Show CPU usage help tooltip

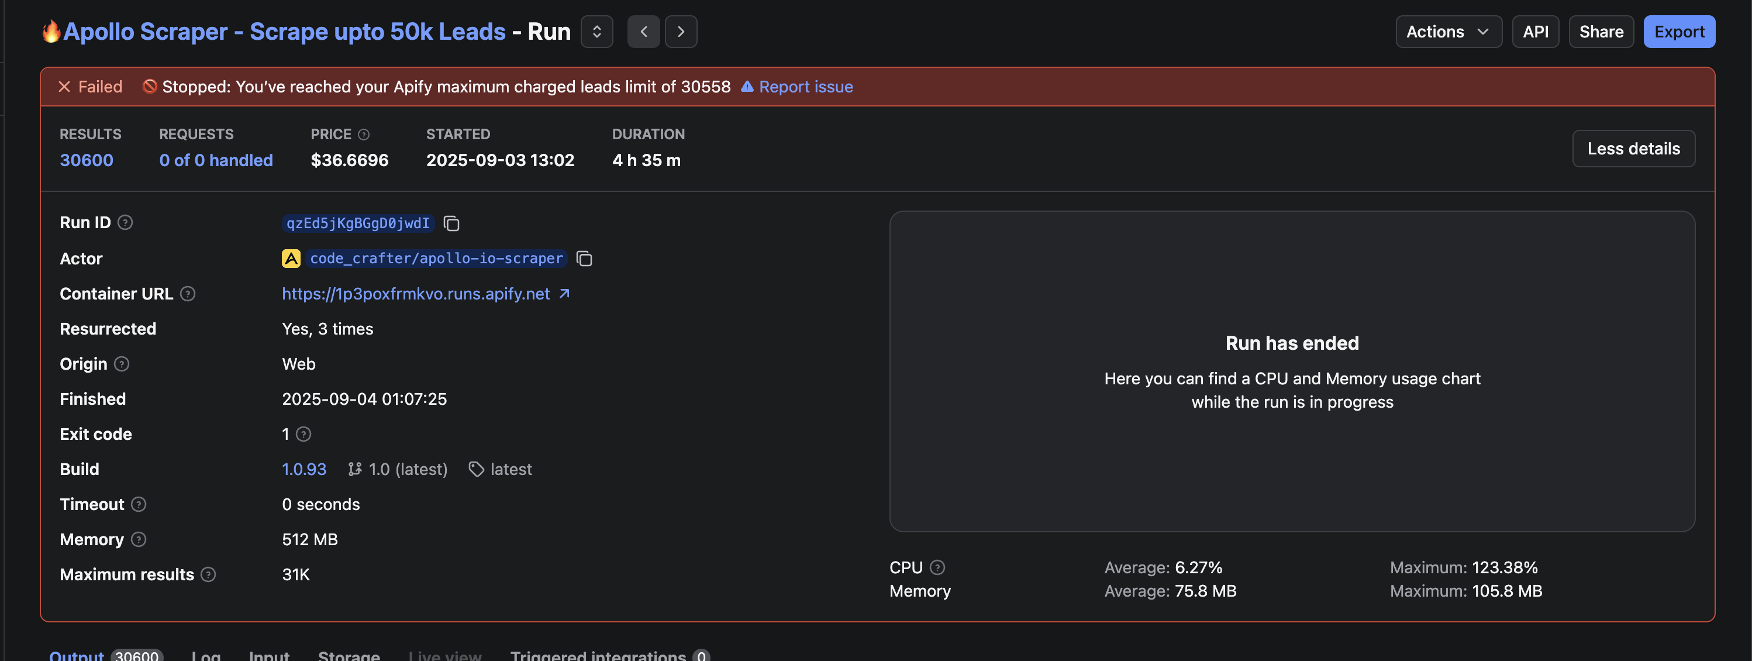click(x=937, y=567)
